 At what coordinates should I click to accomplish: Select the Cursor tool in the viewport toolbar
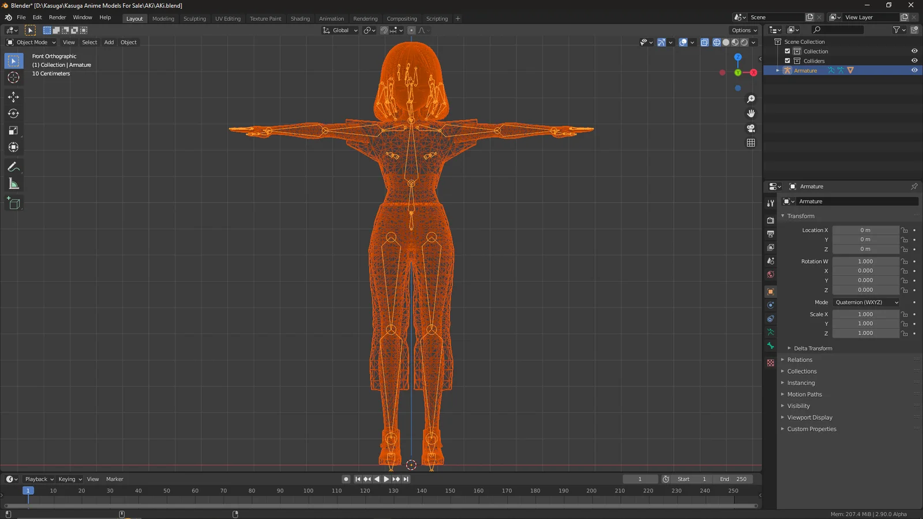tap(13, 77)
